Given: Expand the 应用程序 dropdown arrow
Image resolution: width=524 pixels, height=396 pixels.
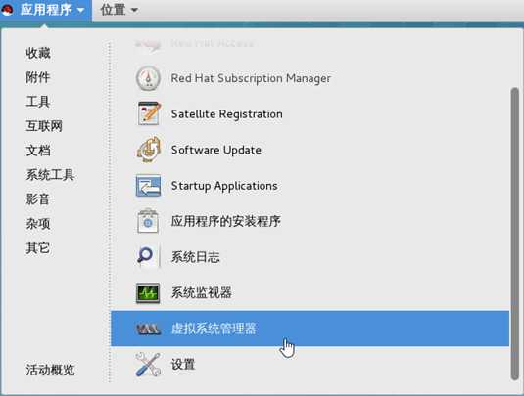Looking at the screenshot, I should 80,10.
